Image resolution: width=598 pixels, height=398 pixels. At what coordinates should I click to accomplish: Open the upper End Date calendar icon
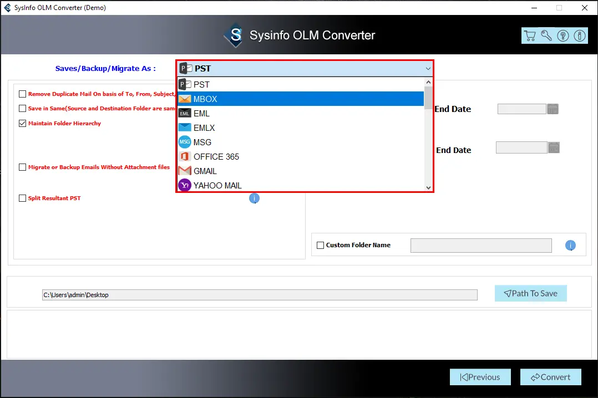[553, 109]
